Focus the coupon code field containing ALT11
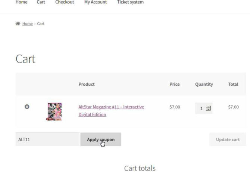Image resolution: width=250 pixels, height=172 pixels. click(47, 139)
